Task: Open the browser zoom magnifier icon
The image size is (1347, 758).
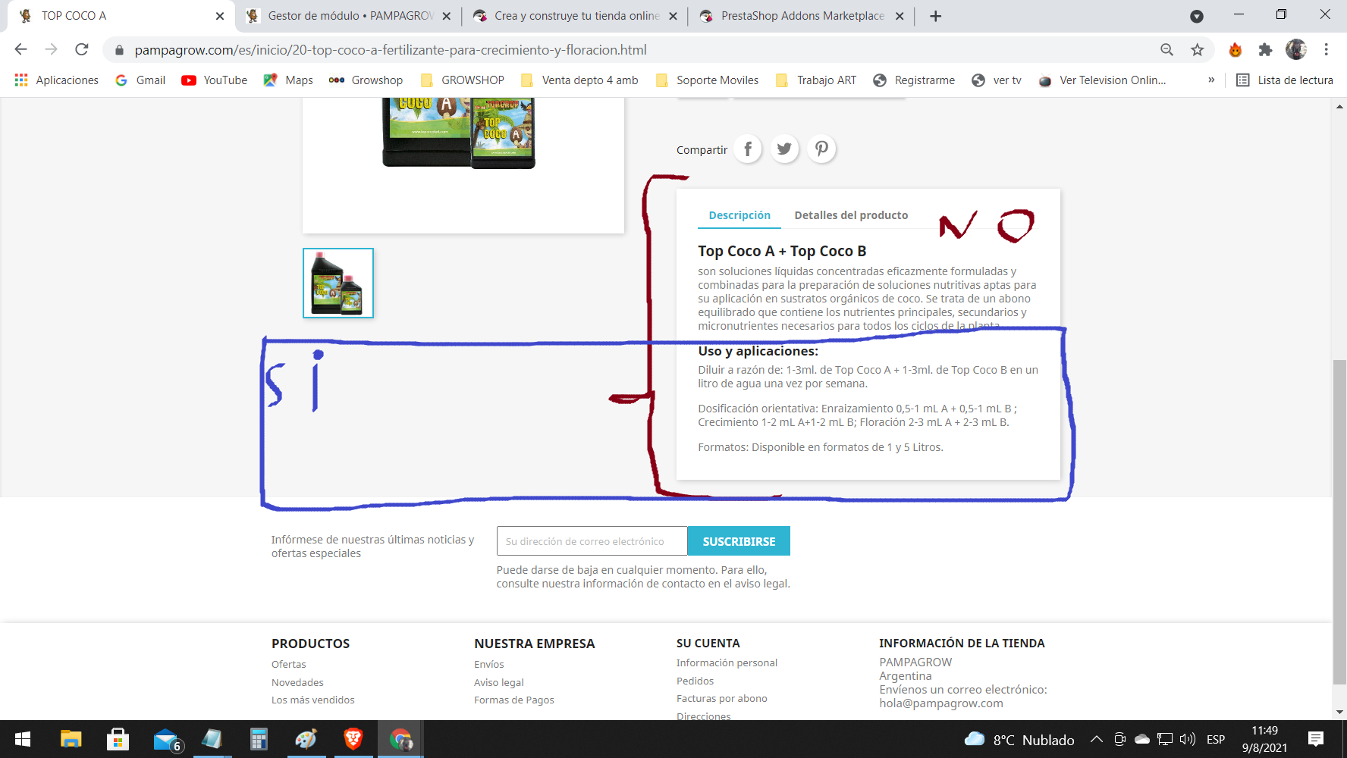Action: coord(1167,50)
